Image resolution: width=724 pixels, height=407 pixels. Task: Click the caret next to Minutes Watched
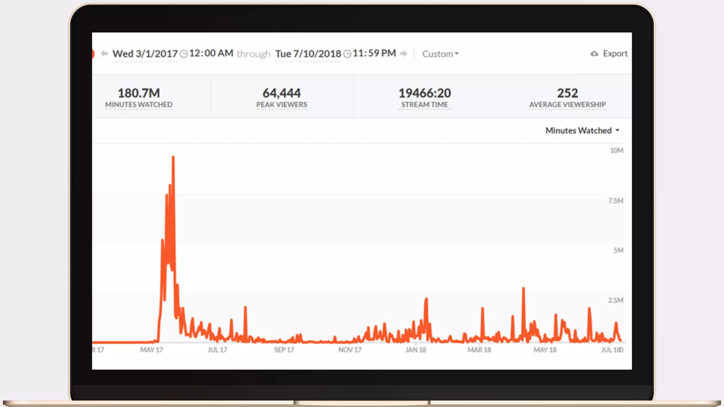[x=618, y=130]
